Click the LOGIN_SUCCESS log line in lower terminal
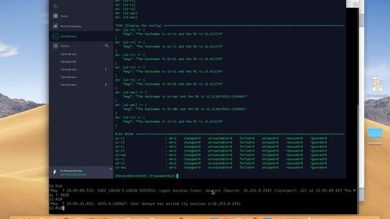Screen dimensions: 390x219 [x=202, y=193]
